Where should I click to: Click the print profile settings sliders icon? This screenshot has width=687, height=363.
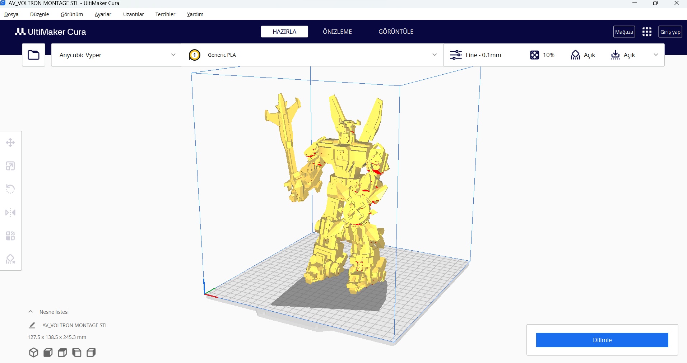click(456, 55)
